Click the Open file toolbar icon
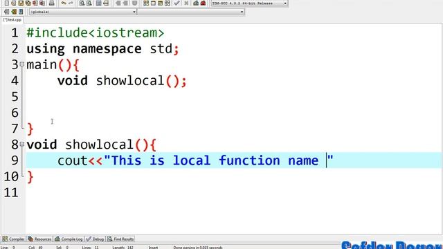The width and height of the screenshot is (443, 249). point(14,3)
